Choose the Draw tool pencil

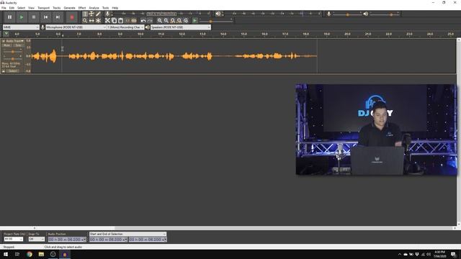pyautogui.click(x=98, y=14)
